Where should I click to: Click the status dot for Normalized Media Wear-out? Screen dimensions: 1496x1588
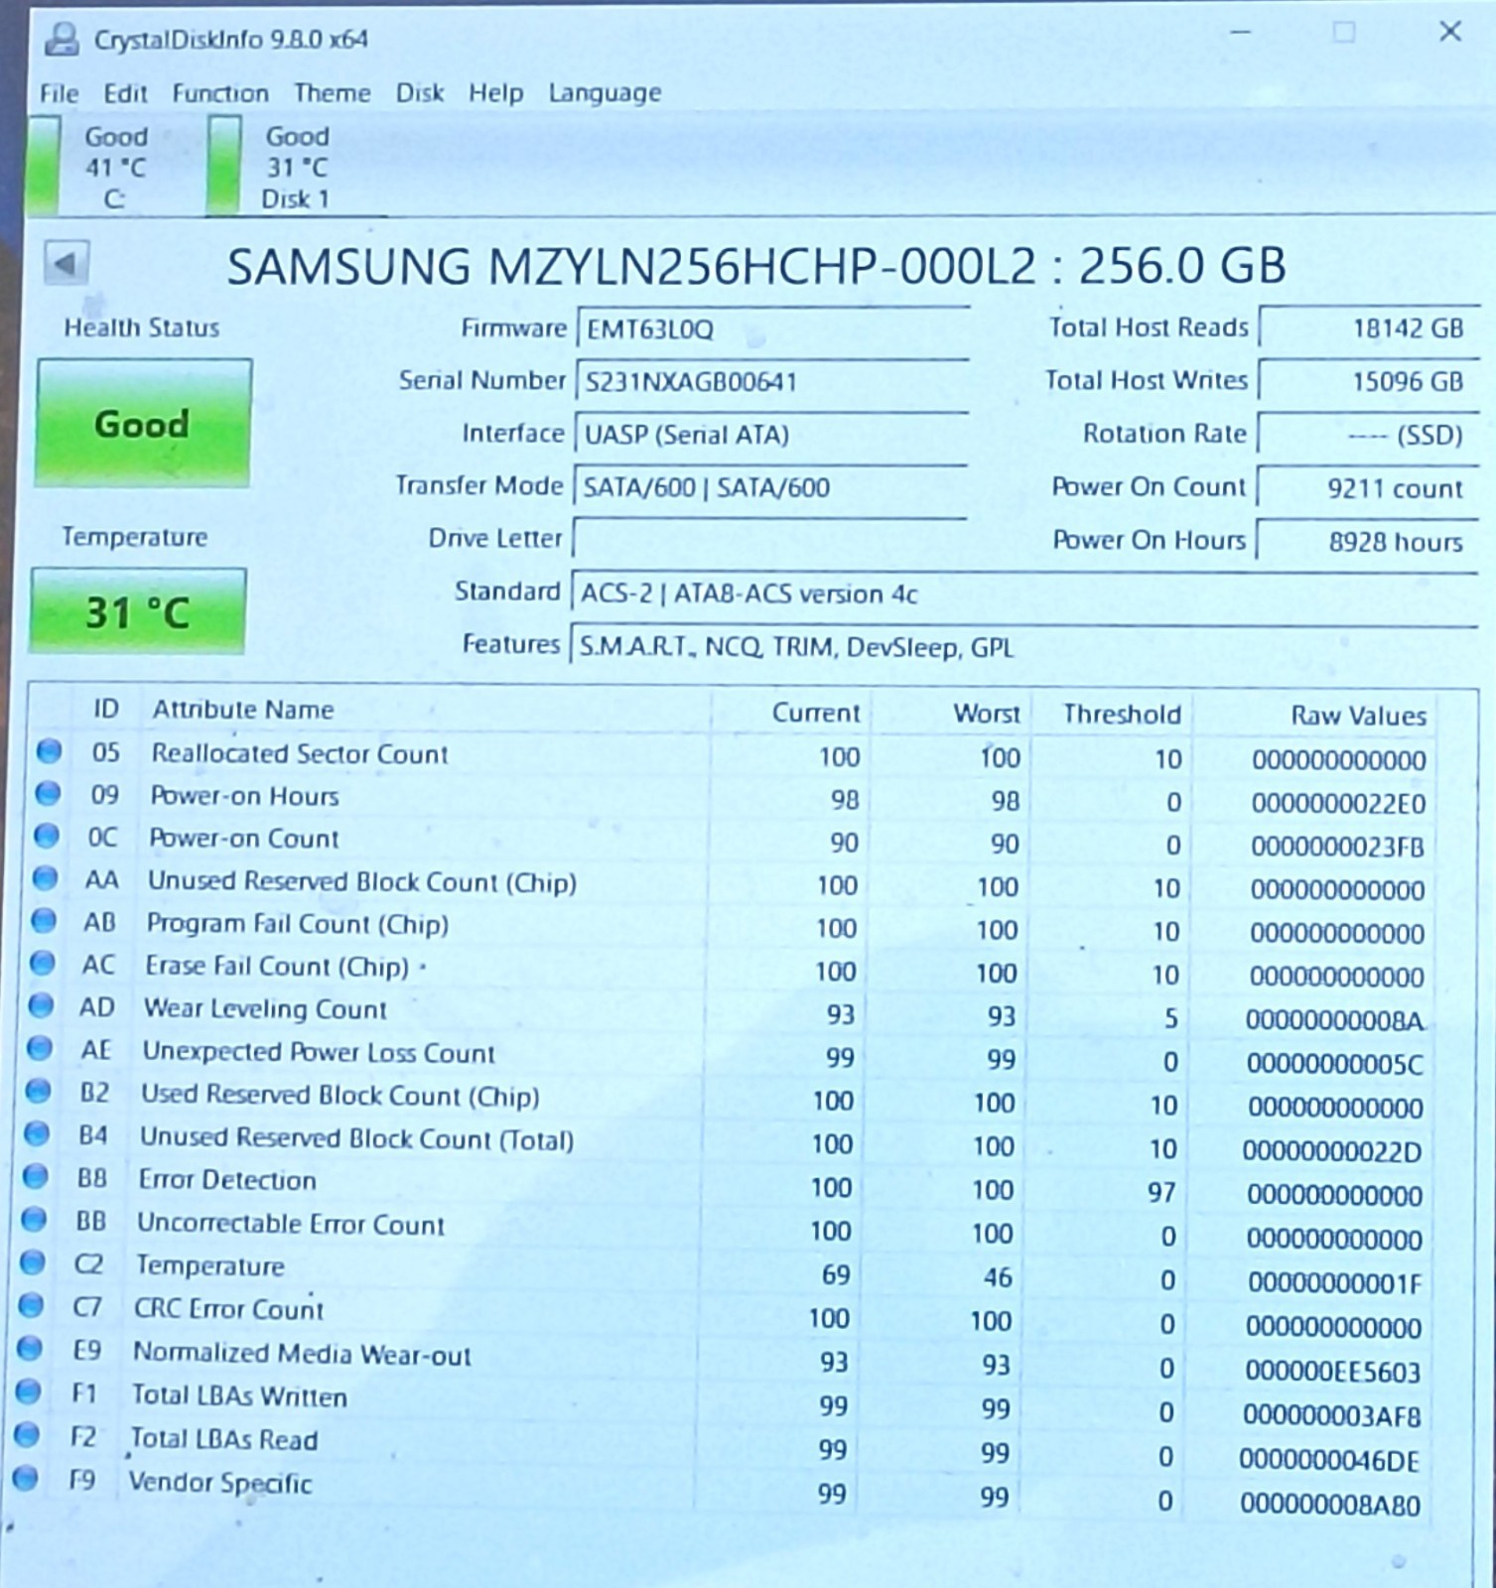(30, 1349)
